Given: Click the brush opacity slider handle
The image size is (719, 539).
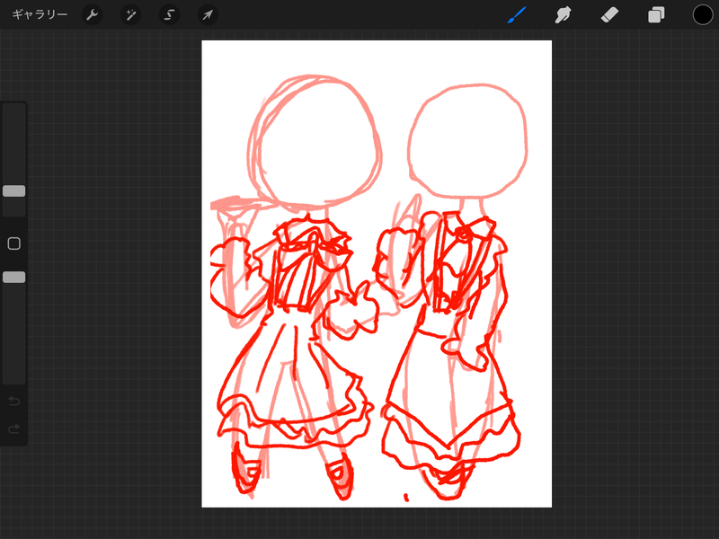Looking at the screenshot, I should pyautogui.click(x=13, y=277).
